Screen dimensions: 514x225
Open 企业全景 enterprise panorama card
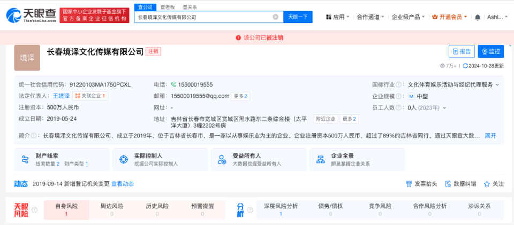coord(357,159)
